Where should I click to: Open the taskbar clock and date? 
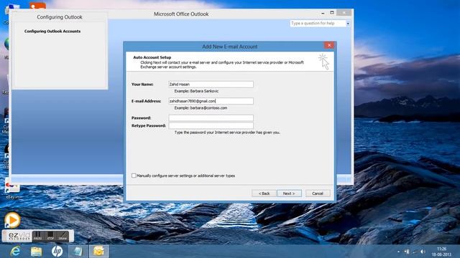(x=441, y=252)
